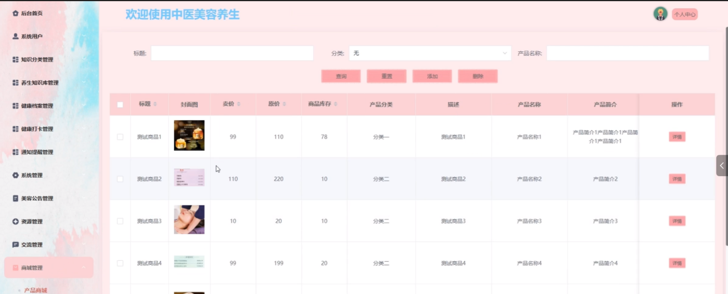Click the home icon beside 后台首页
Viewport: 728px width, 294px height.
click(x=16, y=14)
